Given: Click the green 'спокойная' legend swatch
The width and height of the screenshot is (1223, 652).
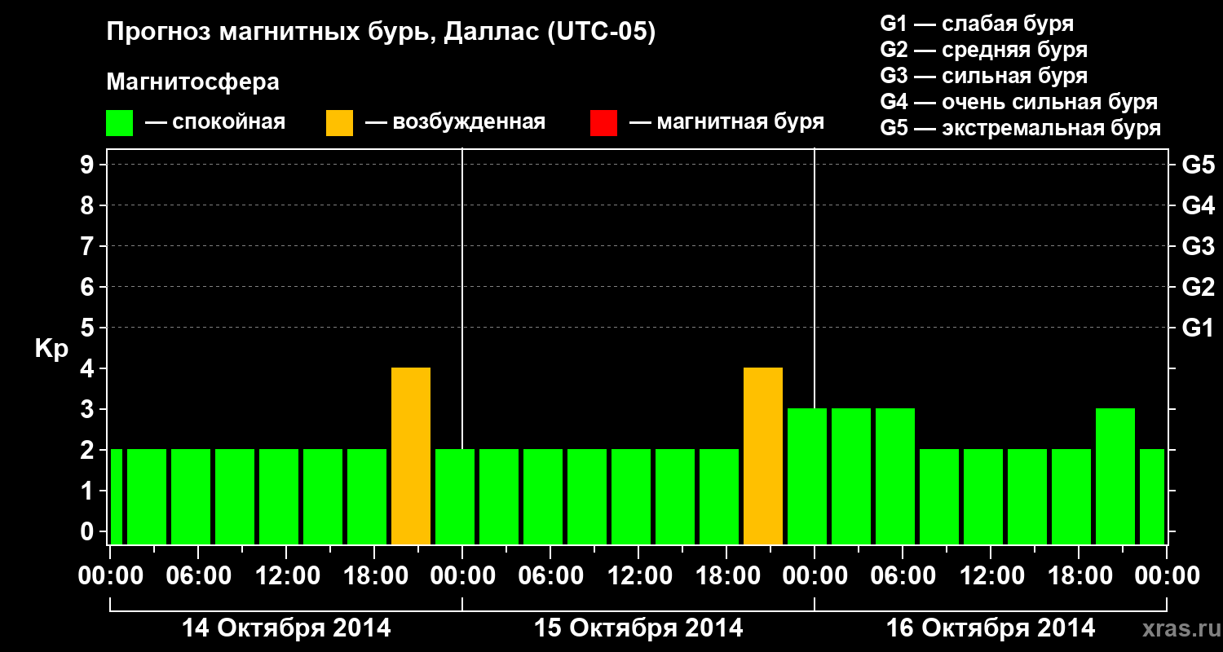Looking at the screenshot, I should coord(120,123).
